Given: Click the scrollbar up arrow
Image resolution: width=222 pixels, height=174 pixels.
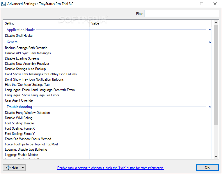Looking at the screenshot, I should click(216, 22).
